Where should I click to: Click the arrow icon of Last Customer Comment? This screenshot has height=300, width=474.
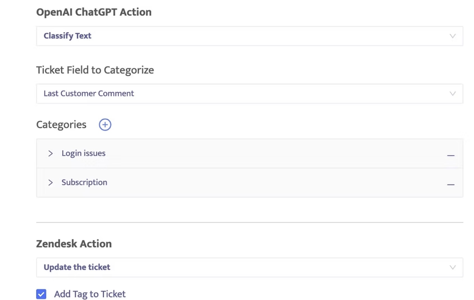[x=453, y=94]
